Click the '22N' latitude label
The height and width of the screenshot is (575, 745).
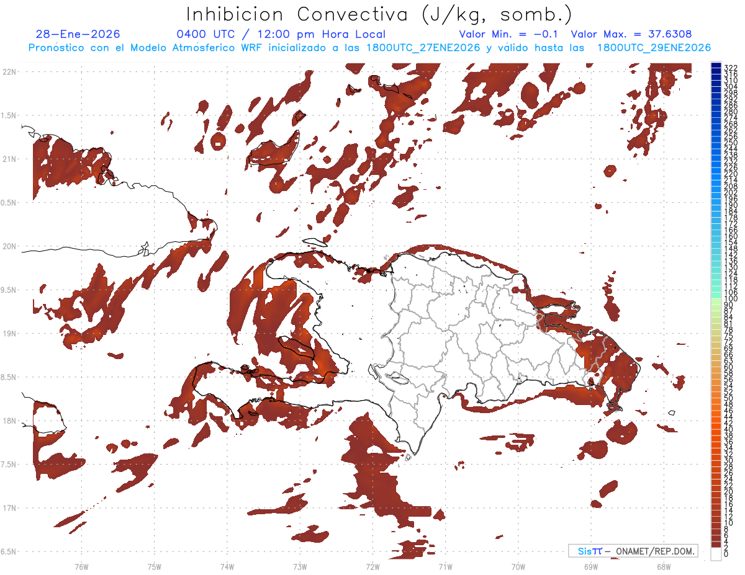point(9,72)
